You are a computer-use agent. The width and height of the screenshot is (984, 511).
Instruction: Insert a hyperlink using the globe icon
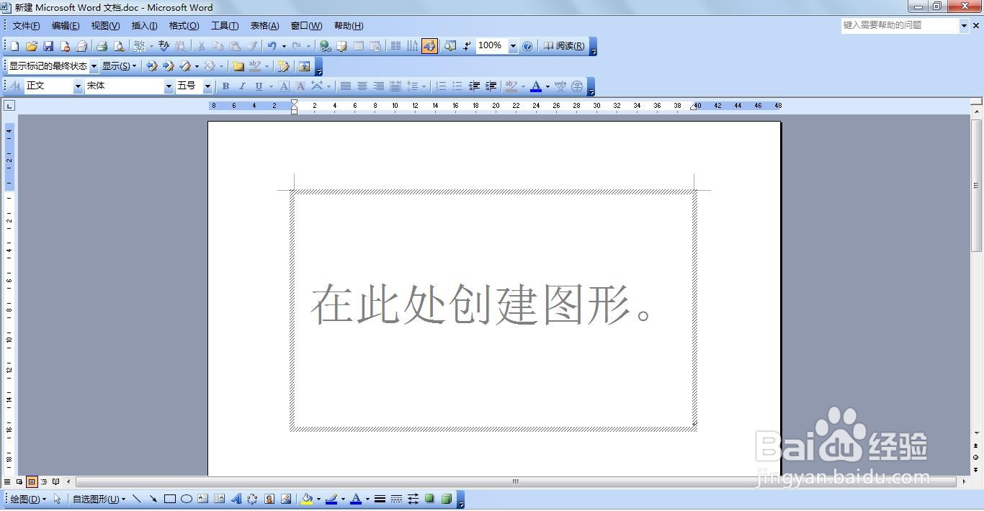[x=325, y=46]
